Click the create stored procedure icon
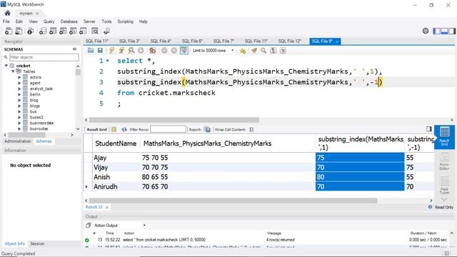 click(x=73, y=31)
